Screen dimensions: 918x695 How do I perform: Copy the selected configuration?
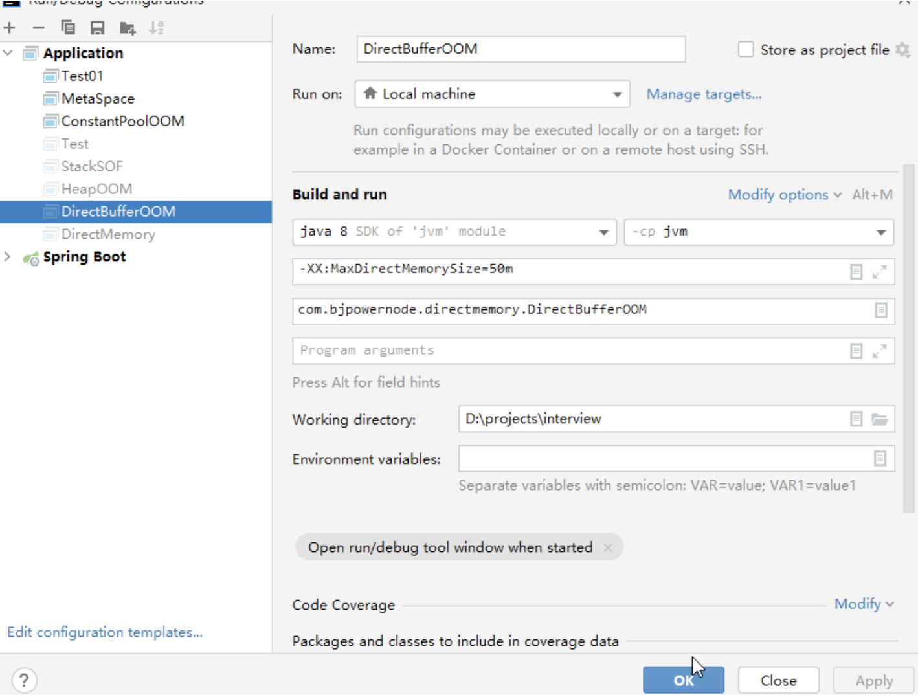point(68,28)
